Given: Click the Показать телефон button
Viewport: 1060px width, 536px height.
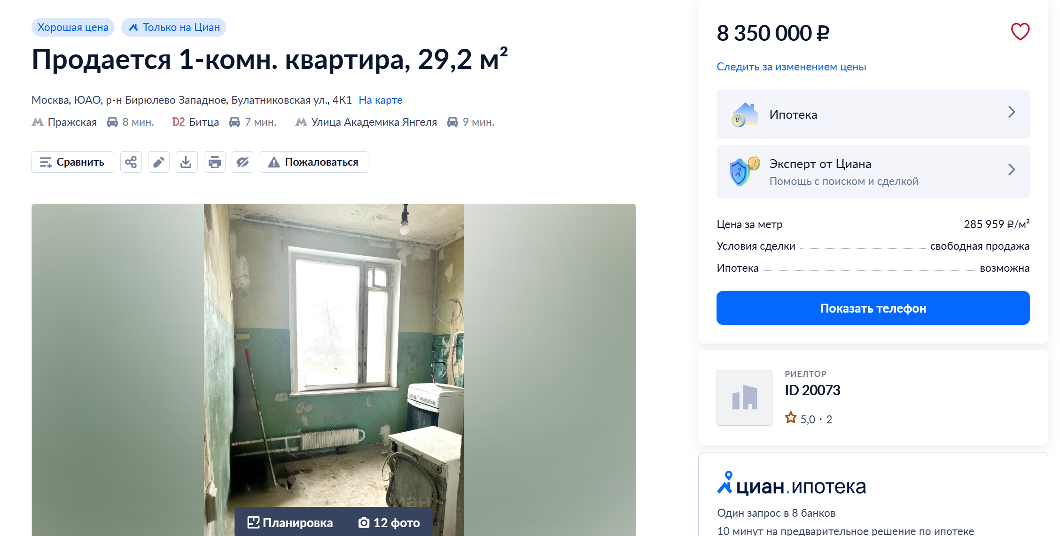Looking at the screenshot, I should 873,308.
